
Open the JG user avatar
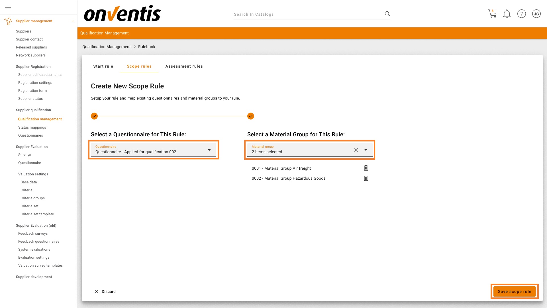[536, 14]
